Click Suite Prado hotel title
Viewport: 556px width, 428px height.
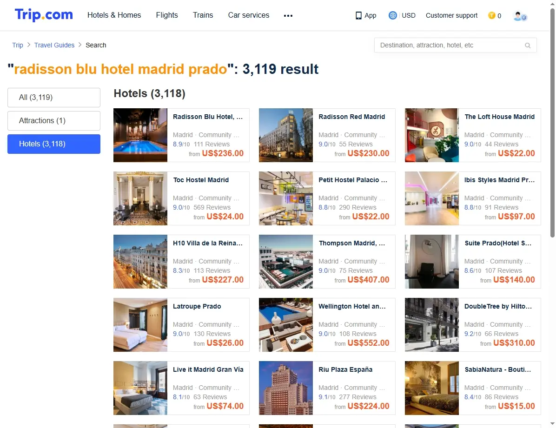(x=498, y=243)
